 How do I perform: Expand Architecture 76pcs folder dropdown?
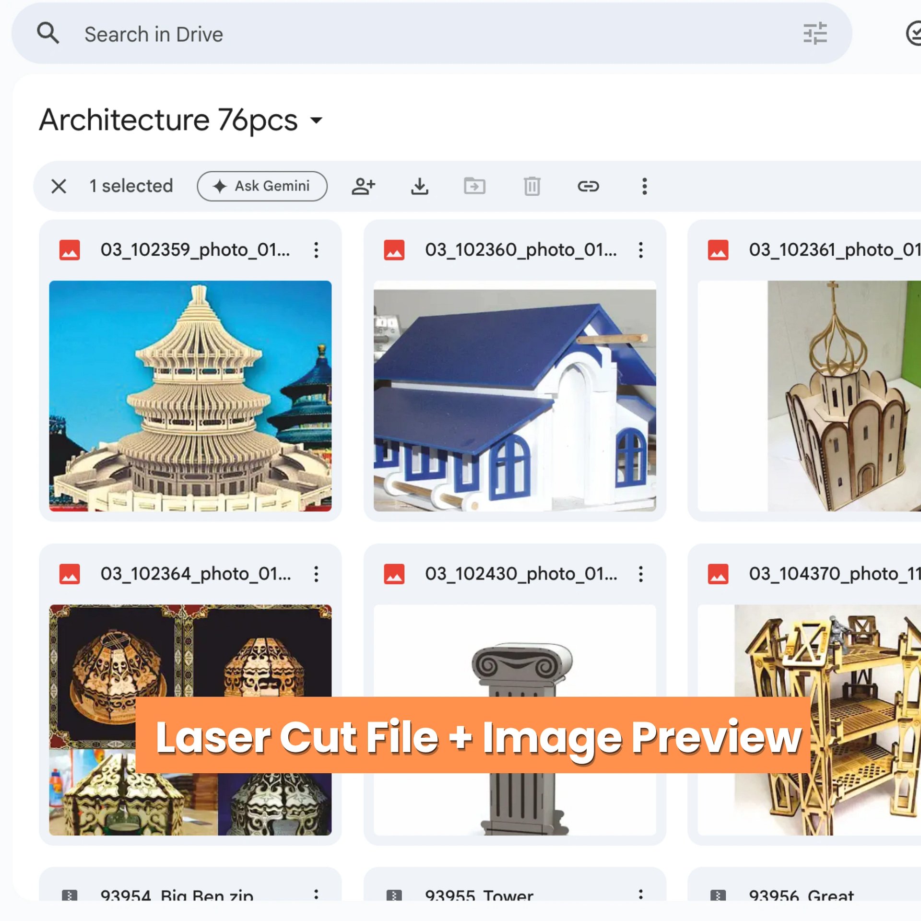316,119
